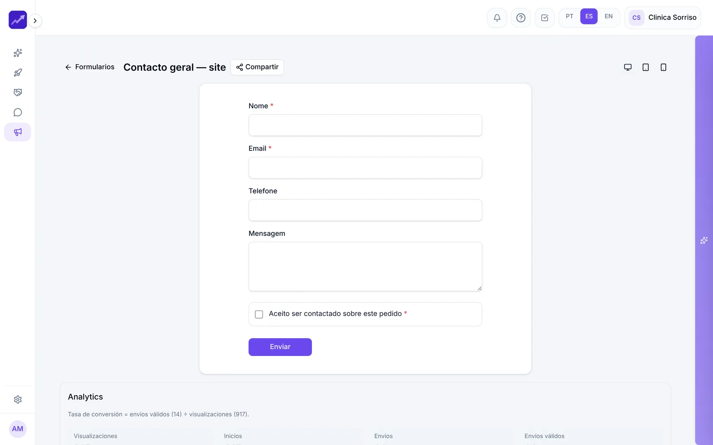The width and height of the screenshot is (713, 445).
Task: Click the Analytics heading
Action: [85, 397]
